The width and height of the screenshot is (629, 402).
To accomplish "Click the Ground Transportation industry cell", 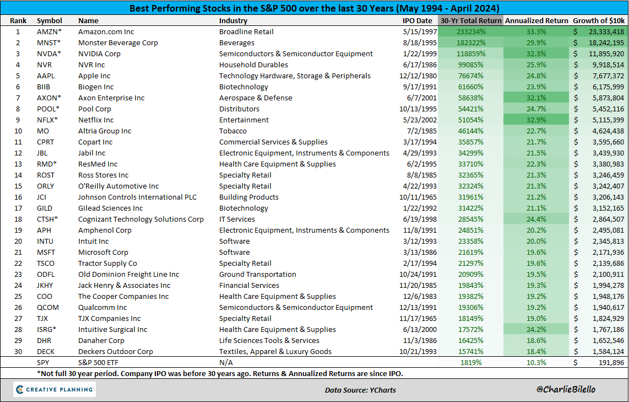I will 258,275.
